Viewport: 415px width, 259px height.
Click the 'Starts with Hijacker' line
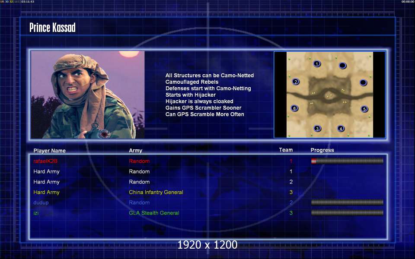[x=191, y=95]
